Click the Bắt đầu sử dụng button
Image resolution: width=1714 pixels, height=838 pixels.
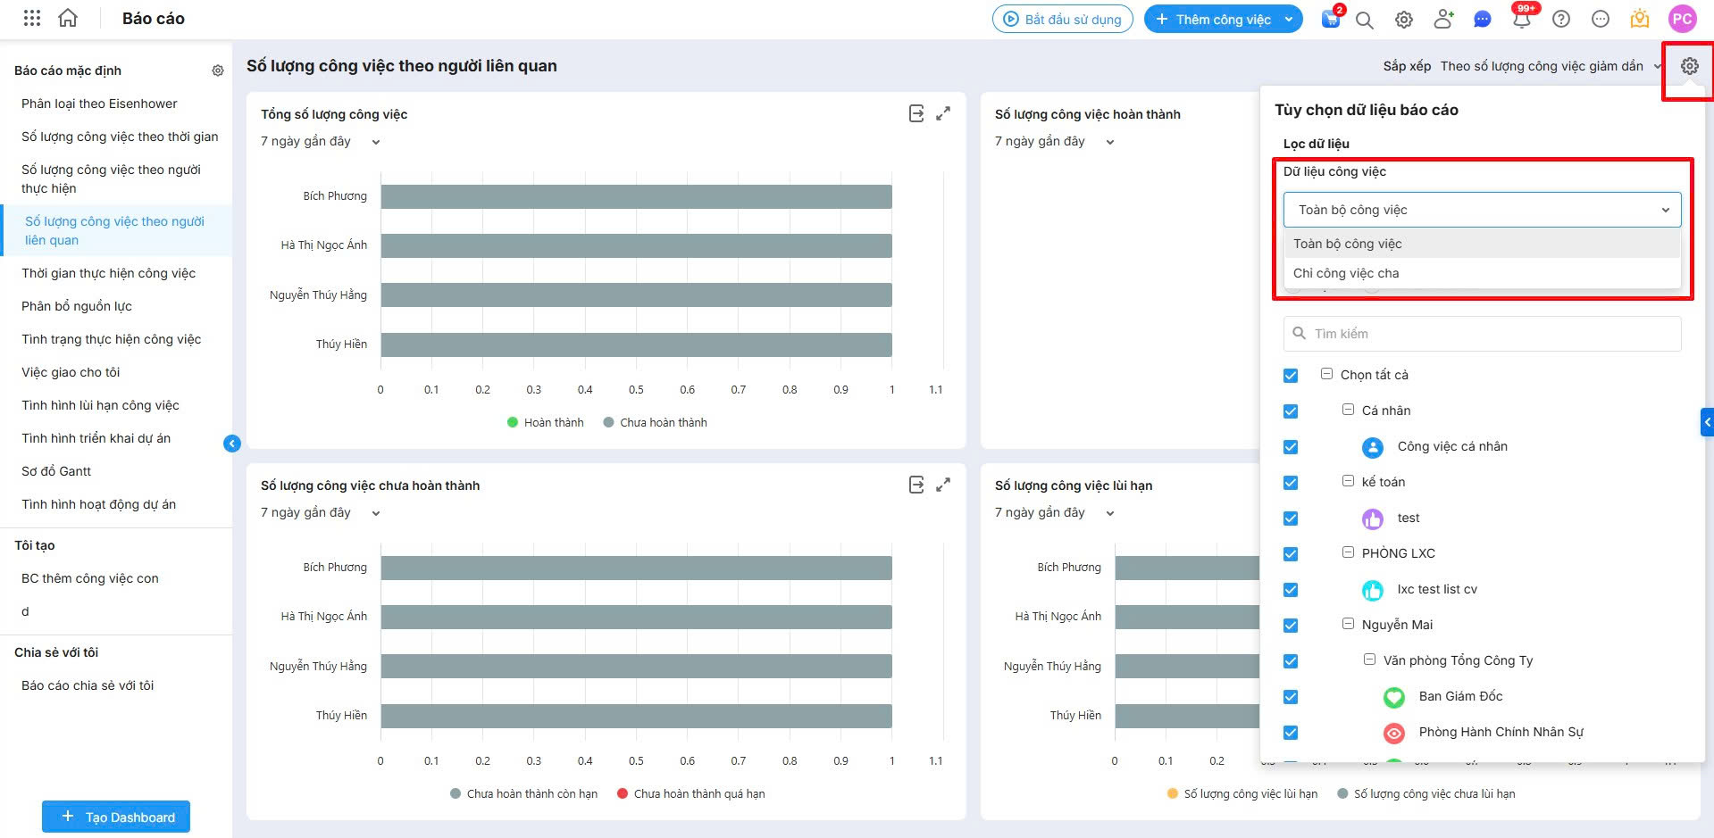pos(1062,19)
